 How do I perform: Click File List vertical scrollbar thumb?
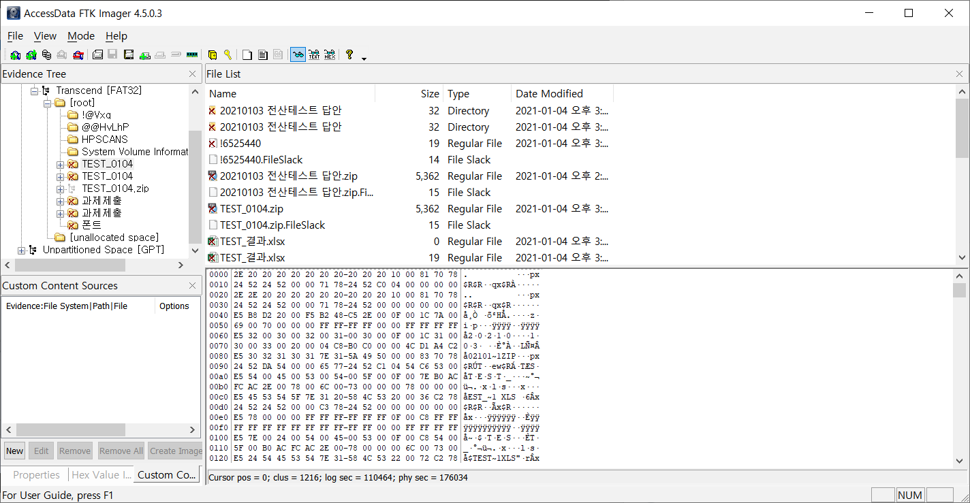click(962, 128)
